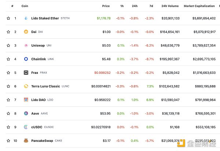
Task: Favorite Lido Staked Ether with star
Action: (x=8, y=18)
